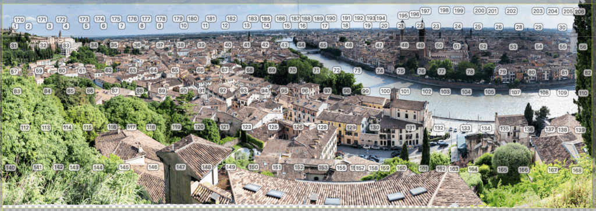Click control point marker 65
This screenshot has width=596, height=211.
click(x=175, y=70)
